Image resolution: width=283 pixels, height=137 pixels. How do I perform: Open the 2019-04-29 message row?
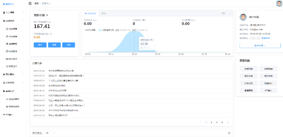131,85
